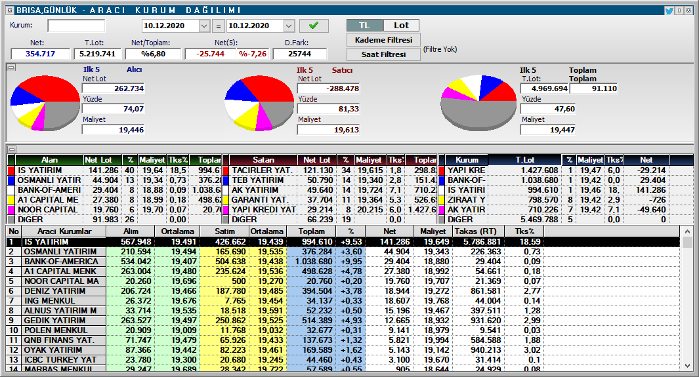Sort main table by Alim column
This screenshot has width=699, height=377.
point(131,231)
